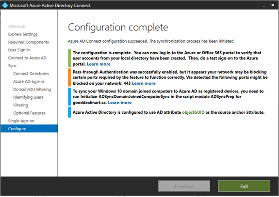Open Optional Features sub-step
Viewport: 279px width, 197px height.
pyautogui.click(x=29, y=113)
